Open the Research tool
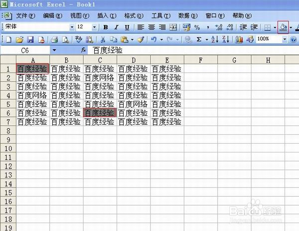This screenshot has height=231, width=299. [x=89, y=40]
